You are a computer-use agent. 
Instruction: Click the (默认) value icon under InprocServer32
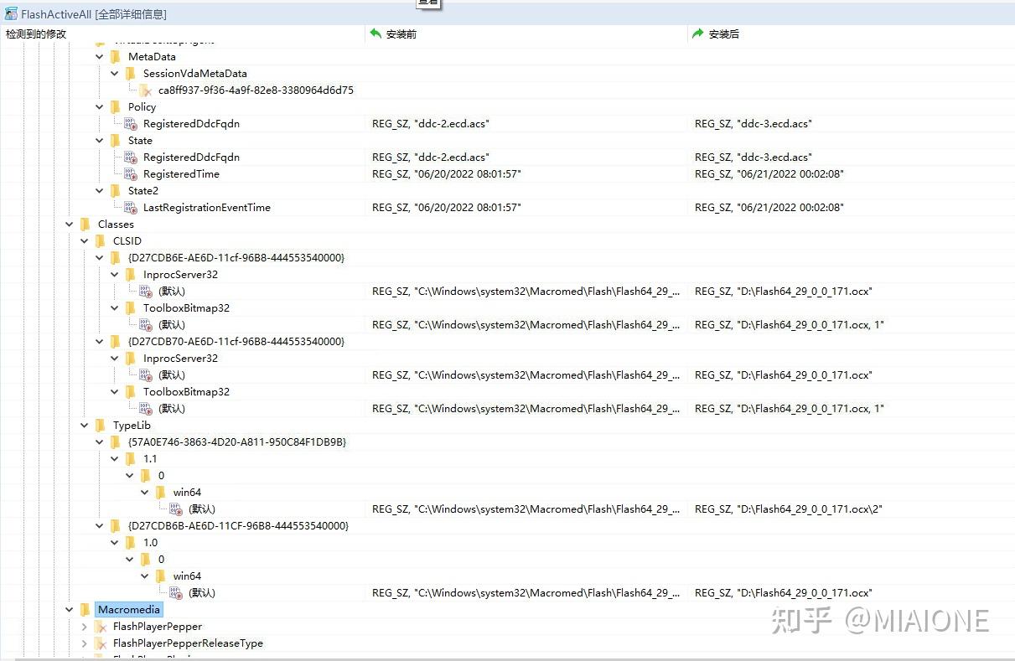click(x=145, y=291)
